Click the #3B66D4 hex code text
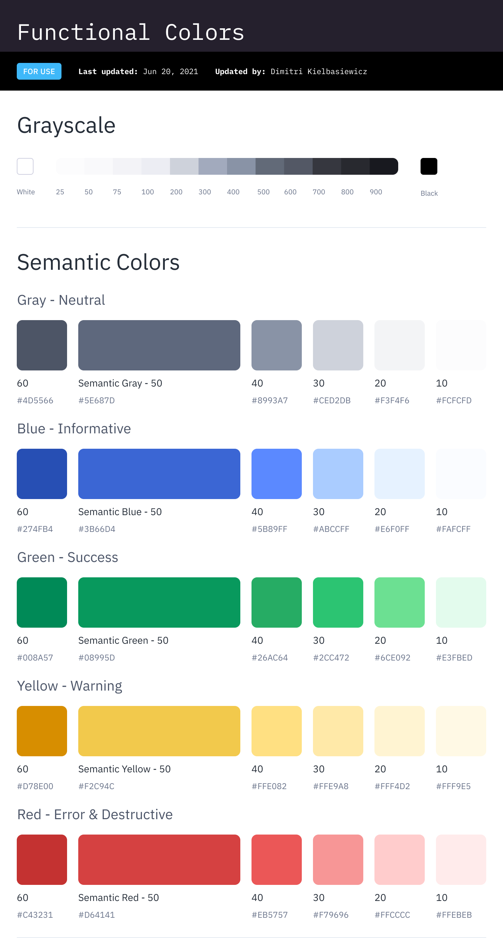The height and width of the screenshot is (938, 503). point(97,529)
